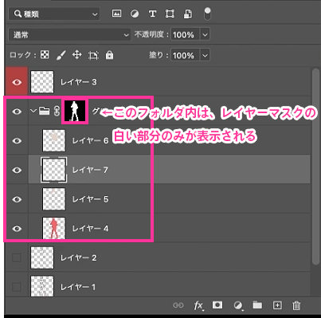
Task: Select the レイヤー 7 thumbnail
Action: (x=54, y=170)
